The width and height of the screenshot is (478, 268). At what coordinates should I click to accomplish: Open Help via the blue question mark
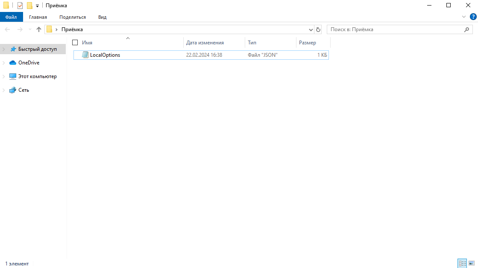pyautogui.click(x=473, y=17)
